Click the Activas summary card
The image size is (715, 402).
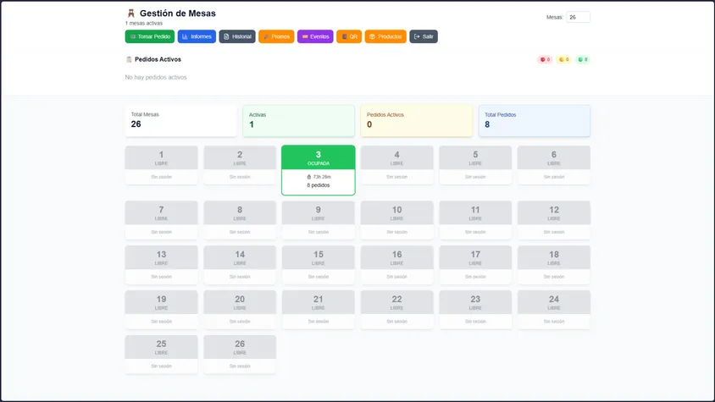[x=299, y=121]
